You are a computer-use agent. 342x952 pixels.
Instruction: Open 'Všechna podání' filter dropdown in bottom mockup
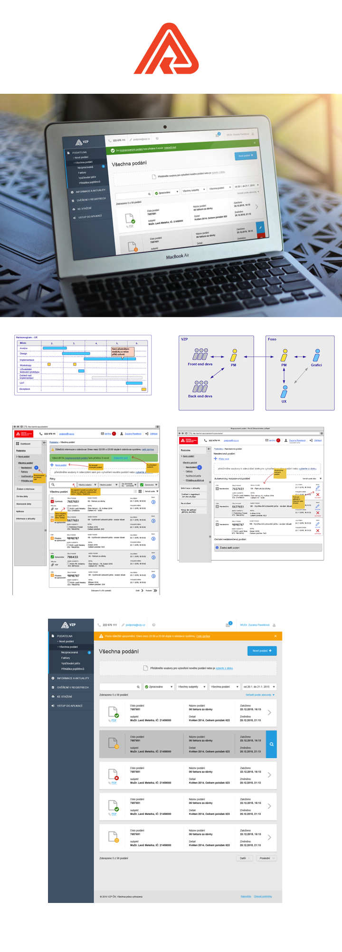pyautogui.click(x=224, y=687)
